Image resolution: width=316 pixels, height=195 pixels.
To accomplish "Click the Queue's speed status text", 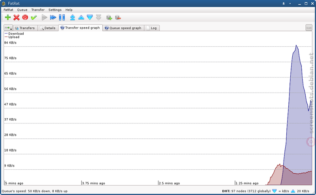I will [x=34, y=191].
